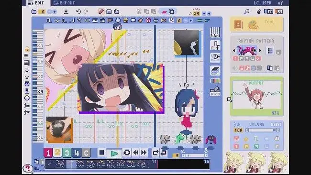Start playback with the green Play button
Screen dimensions: 311x175
pyautogui.click(x=114, y=153)
